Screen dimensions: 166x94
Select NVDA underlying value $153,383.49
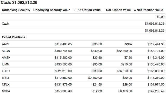pos(63,91)
